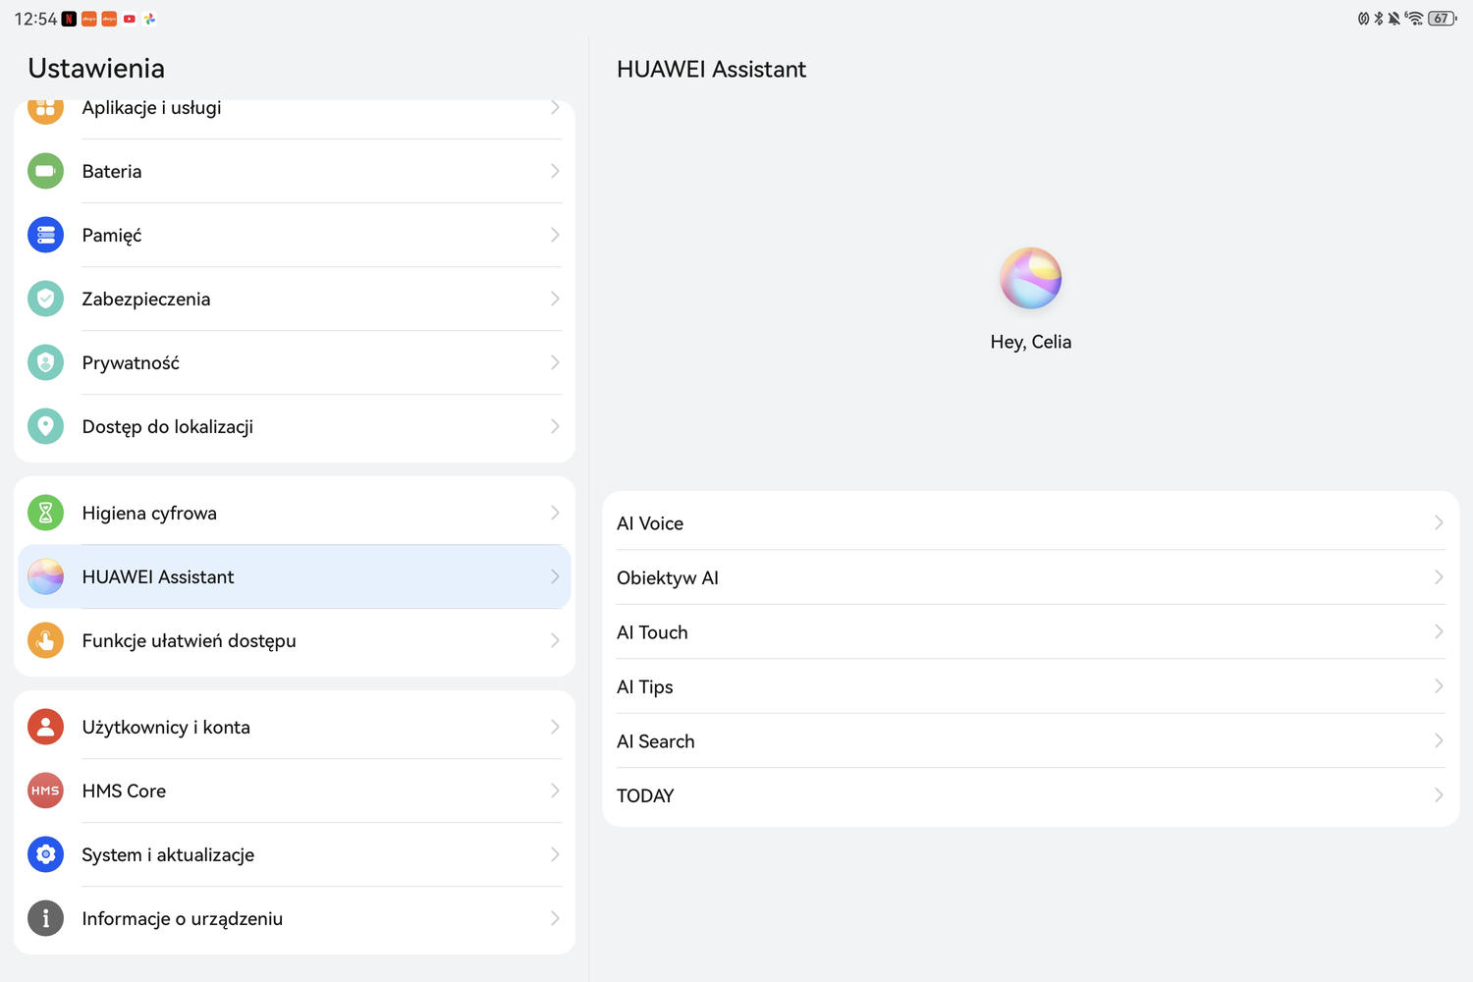The width and height of the screenshot is (1473, 982).
Task: Tap the Dostęp do lokalizacji pin icon
Action: click(x=45, y=426)
